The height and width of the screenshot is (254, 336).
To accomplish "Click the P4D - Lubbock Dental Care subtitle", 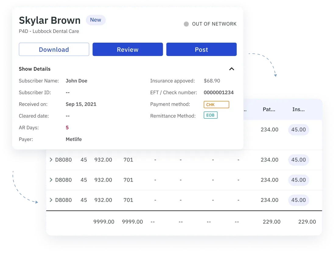I will tap(49, 31).
